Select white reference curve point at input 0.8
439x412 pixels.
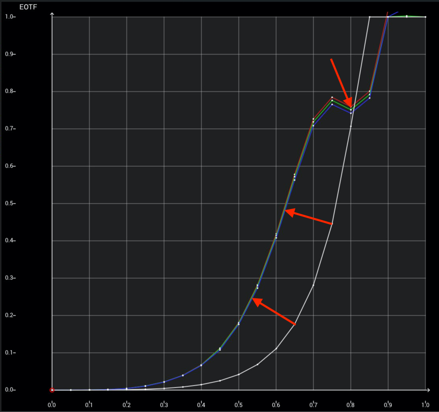tap(351, 127)
